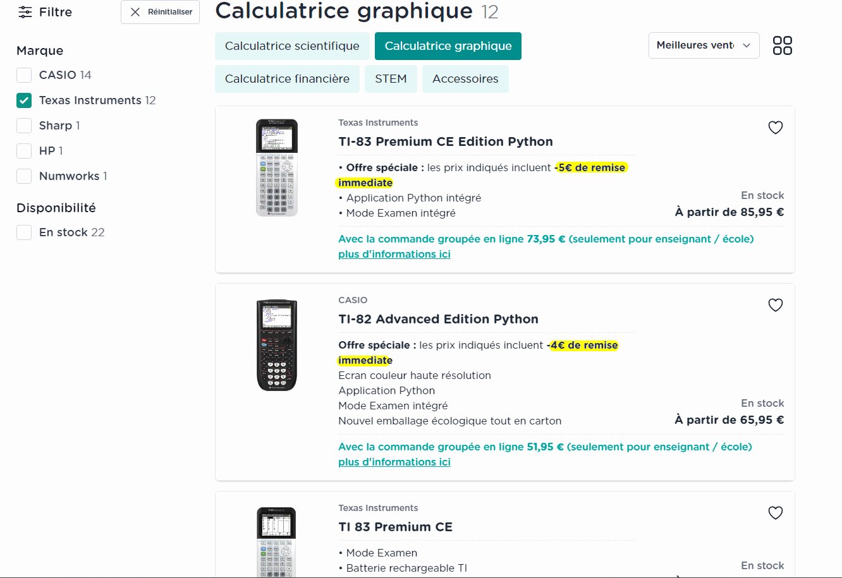Click the X icon in Réinitialiser button
The height and width of the screenshot is (578, 842).
click(135, 12)
